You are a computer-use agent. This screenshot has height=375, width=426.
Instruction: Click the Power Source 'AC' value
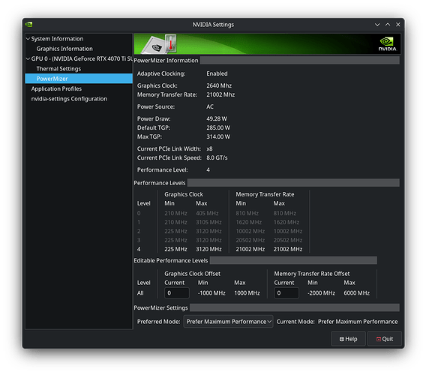pos(210,106)
